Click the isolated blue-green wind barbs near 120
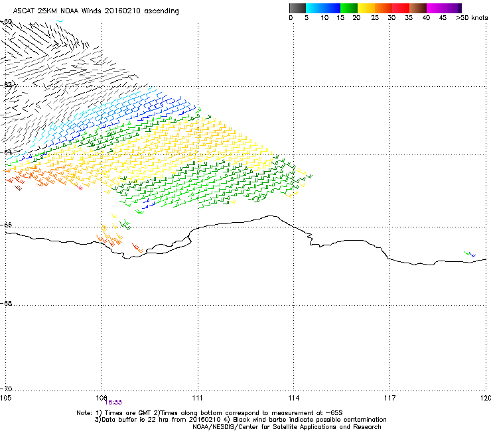Viewport: 491px width, 431px height. [x=470, y=254]
